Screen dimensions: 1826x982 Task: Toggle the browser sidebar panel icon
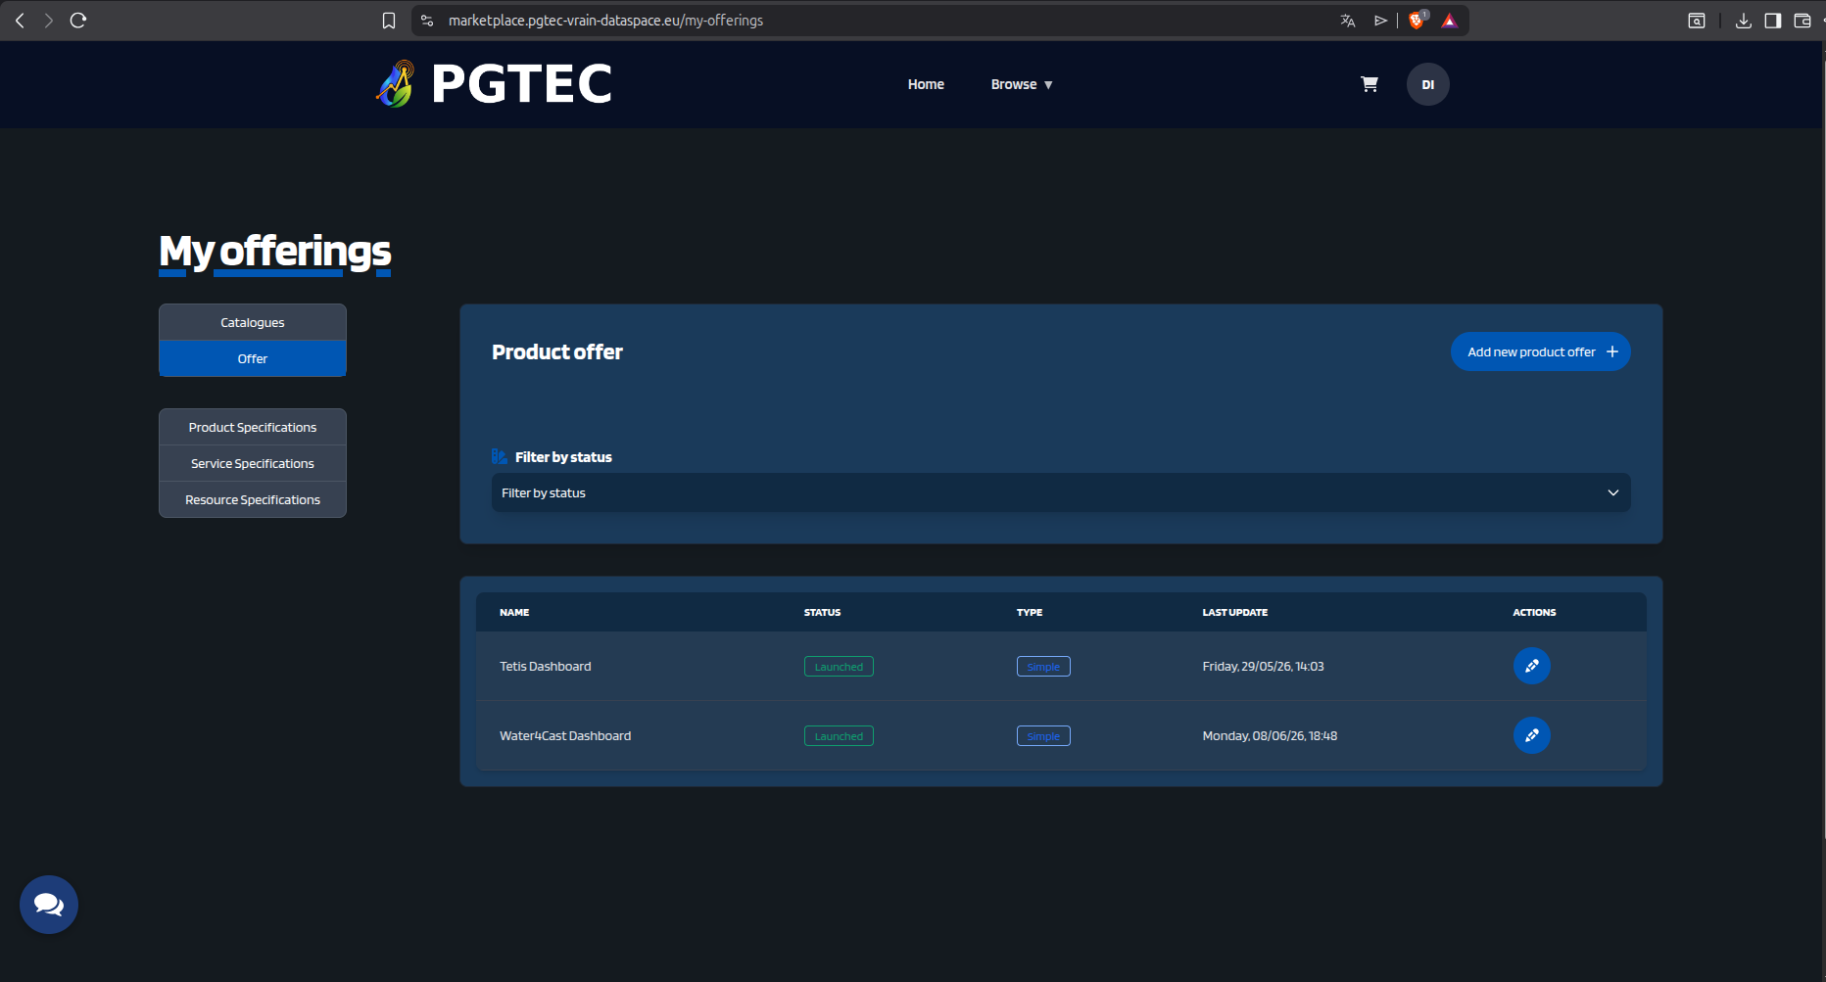[1773, 21]
